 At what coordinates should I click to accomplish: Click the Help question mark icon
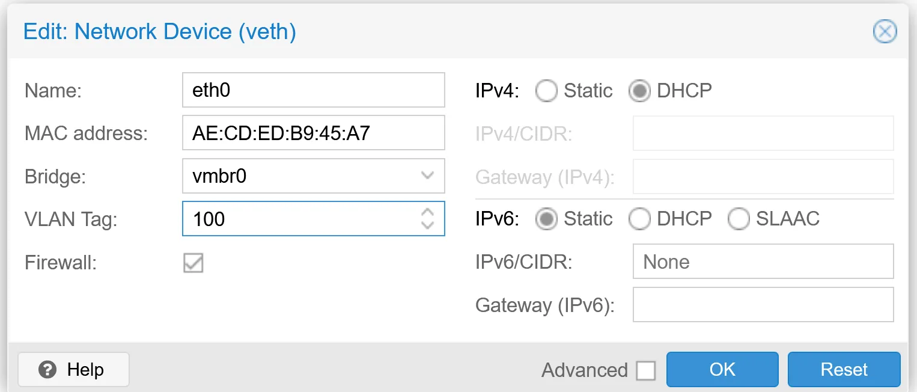[48, 369]
